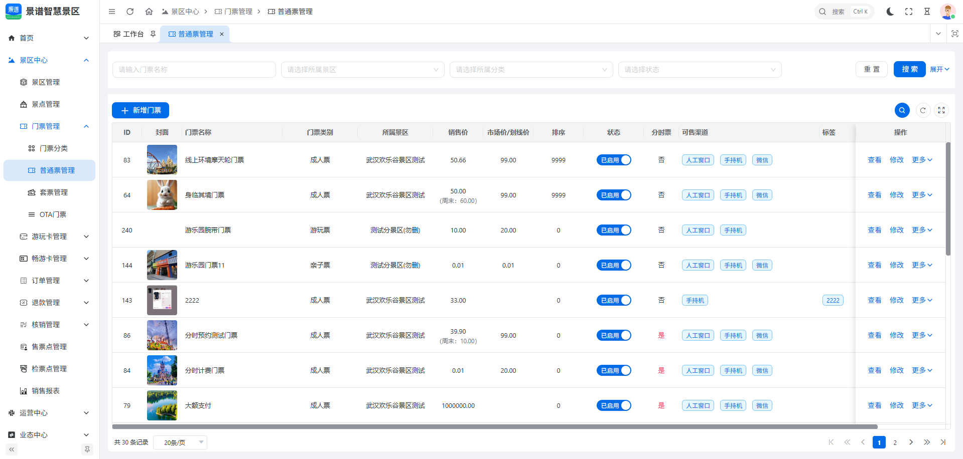The height and width of the screenshot is (459, 963).
Task: Expand 游玩卡管理 sidebar group
Action: pyautogui.click(x=50, y=237)
